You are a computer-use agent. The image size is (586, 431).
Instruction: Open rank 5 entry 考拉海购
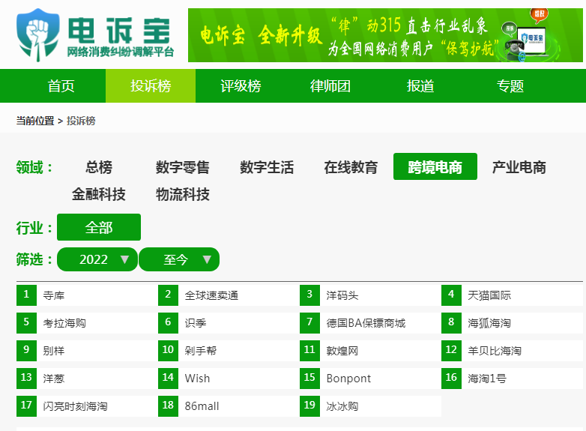point(64,323)
